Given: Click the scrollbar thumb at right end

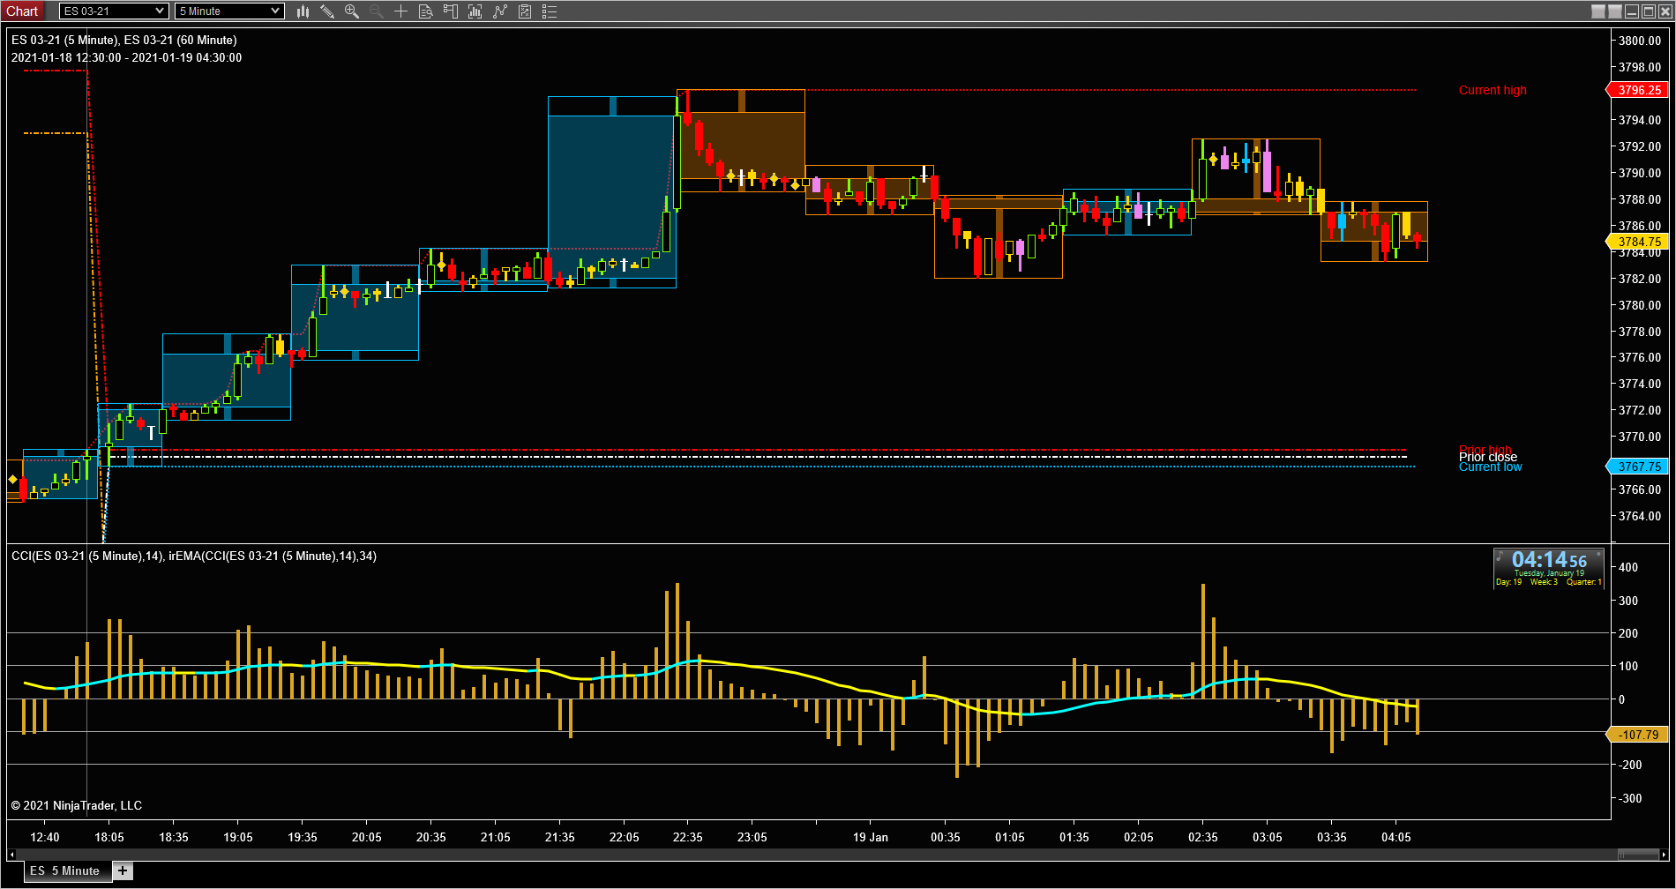Looking at the screenshot, I should pyautogui.click(x=1638, y=855).
